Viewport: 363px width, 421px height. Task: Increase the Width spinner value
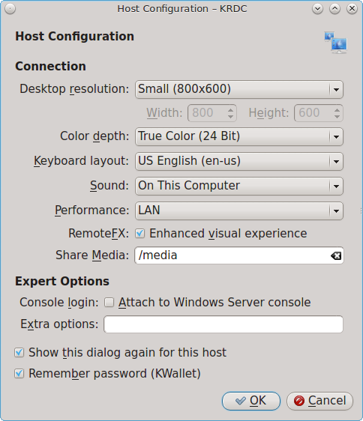pos(230,109)
